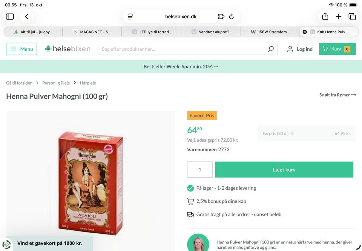Open the reader view page icon
The image size is (362, 251).
(x=130, y=17)
